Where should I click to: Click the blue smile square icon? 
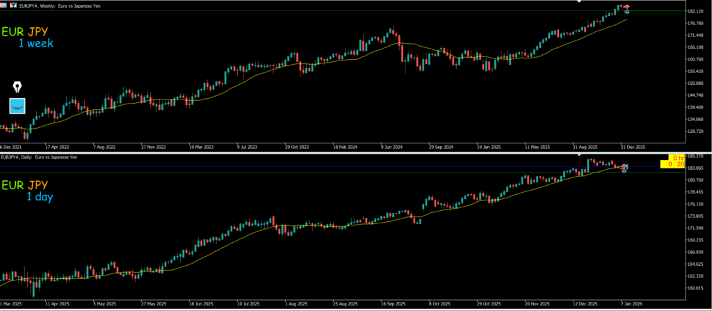[17, 106]
